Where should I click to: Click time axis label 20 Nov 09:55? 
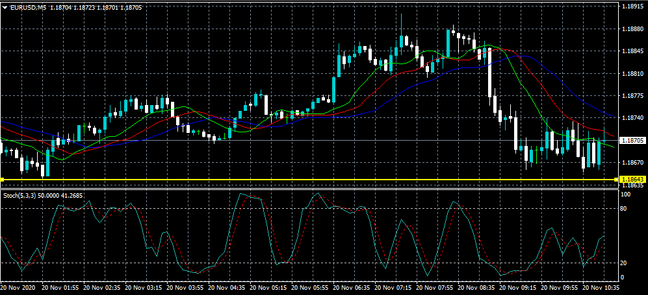pyautogui.click(x=560, y=287)
